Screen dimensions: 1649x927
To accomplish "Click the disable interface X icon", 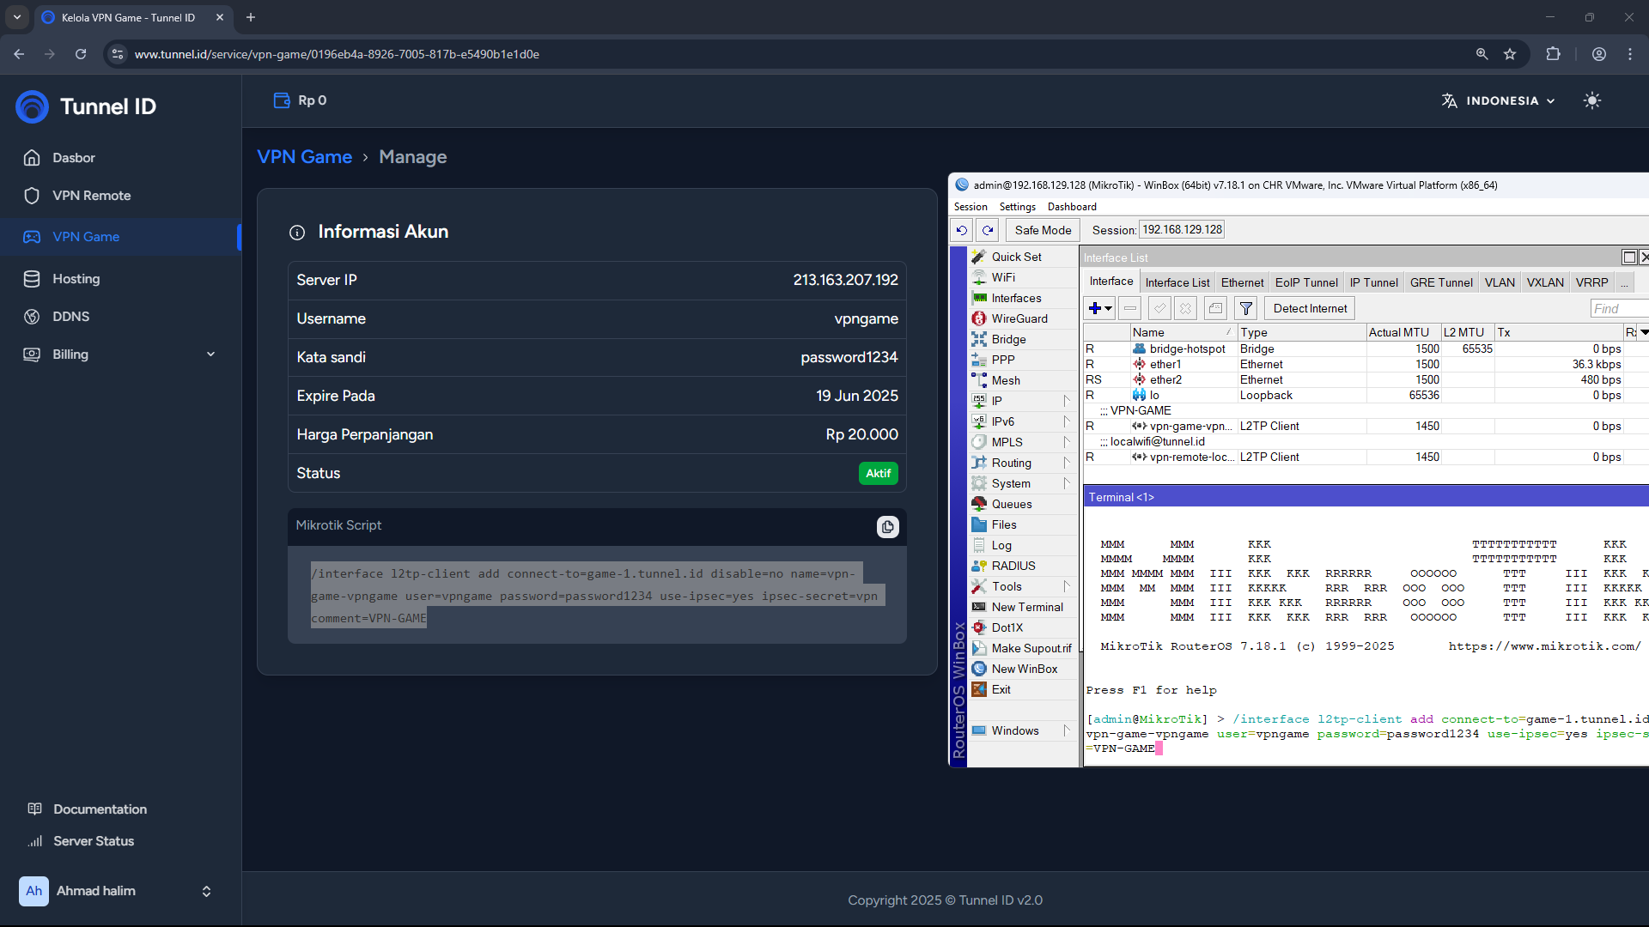I will [x=1185, y=308].
